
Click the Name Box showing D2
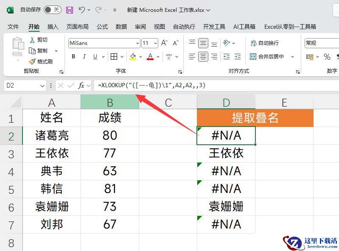[x=25, y=86]
